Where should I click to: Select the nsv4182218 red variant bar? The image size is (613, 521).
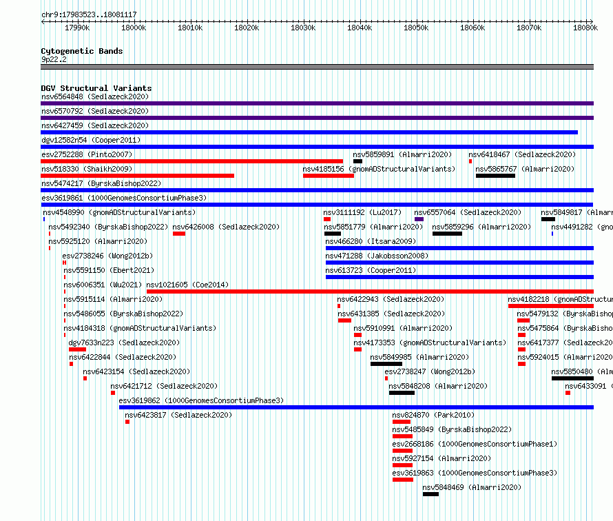(551, 306)
